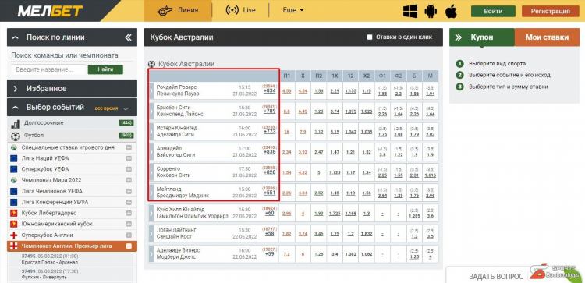Collapse the Выбор событий section
The image size is (585, 283).
point(72,108)
